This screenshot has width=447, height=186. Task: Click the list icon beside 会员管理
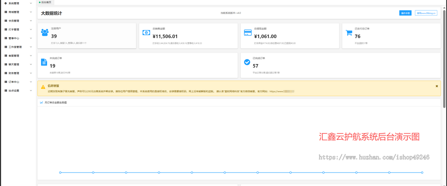coord(6,21)
